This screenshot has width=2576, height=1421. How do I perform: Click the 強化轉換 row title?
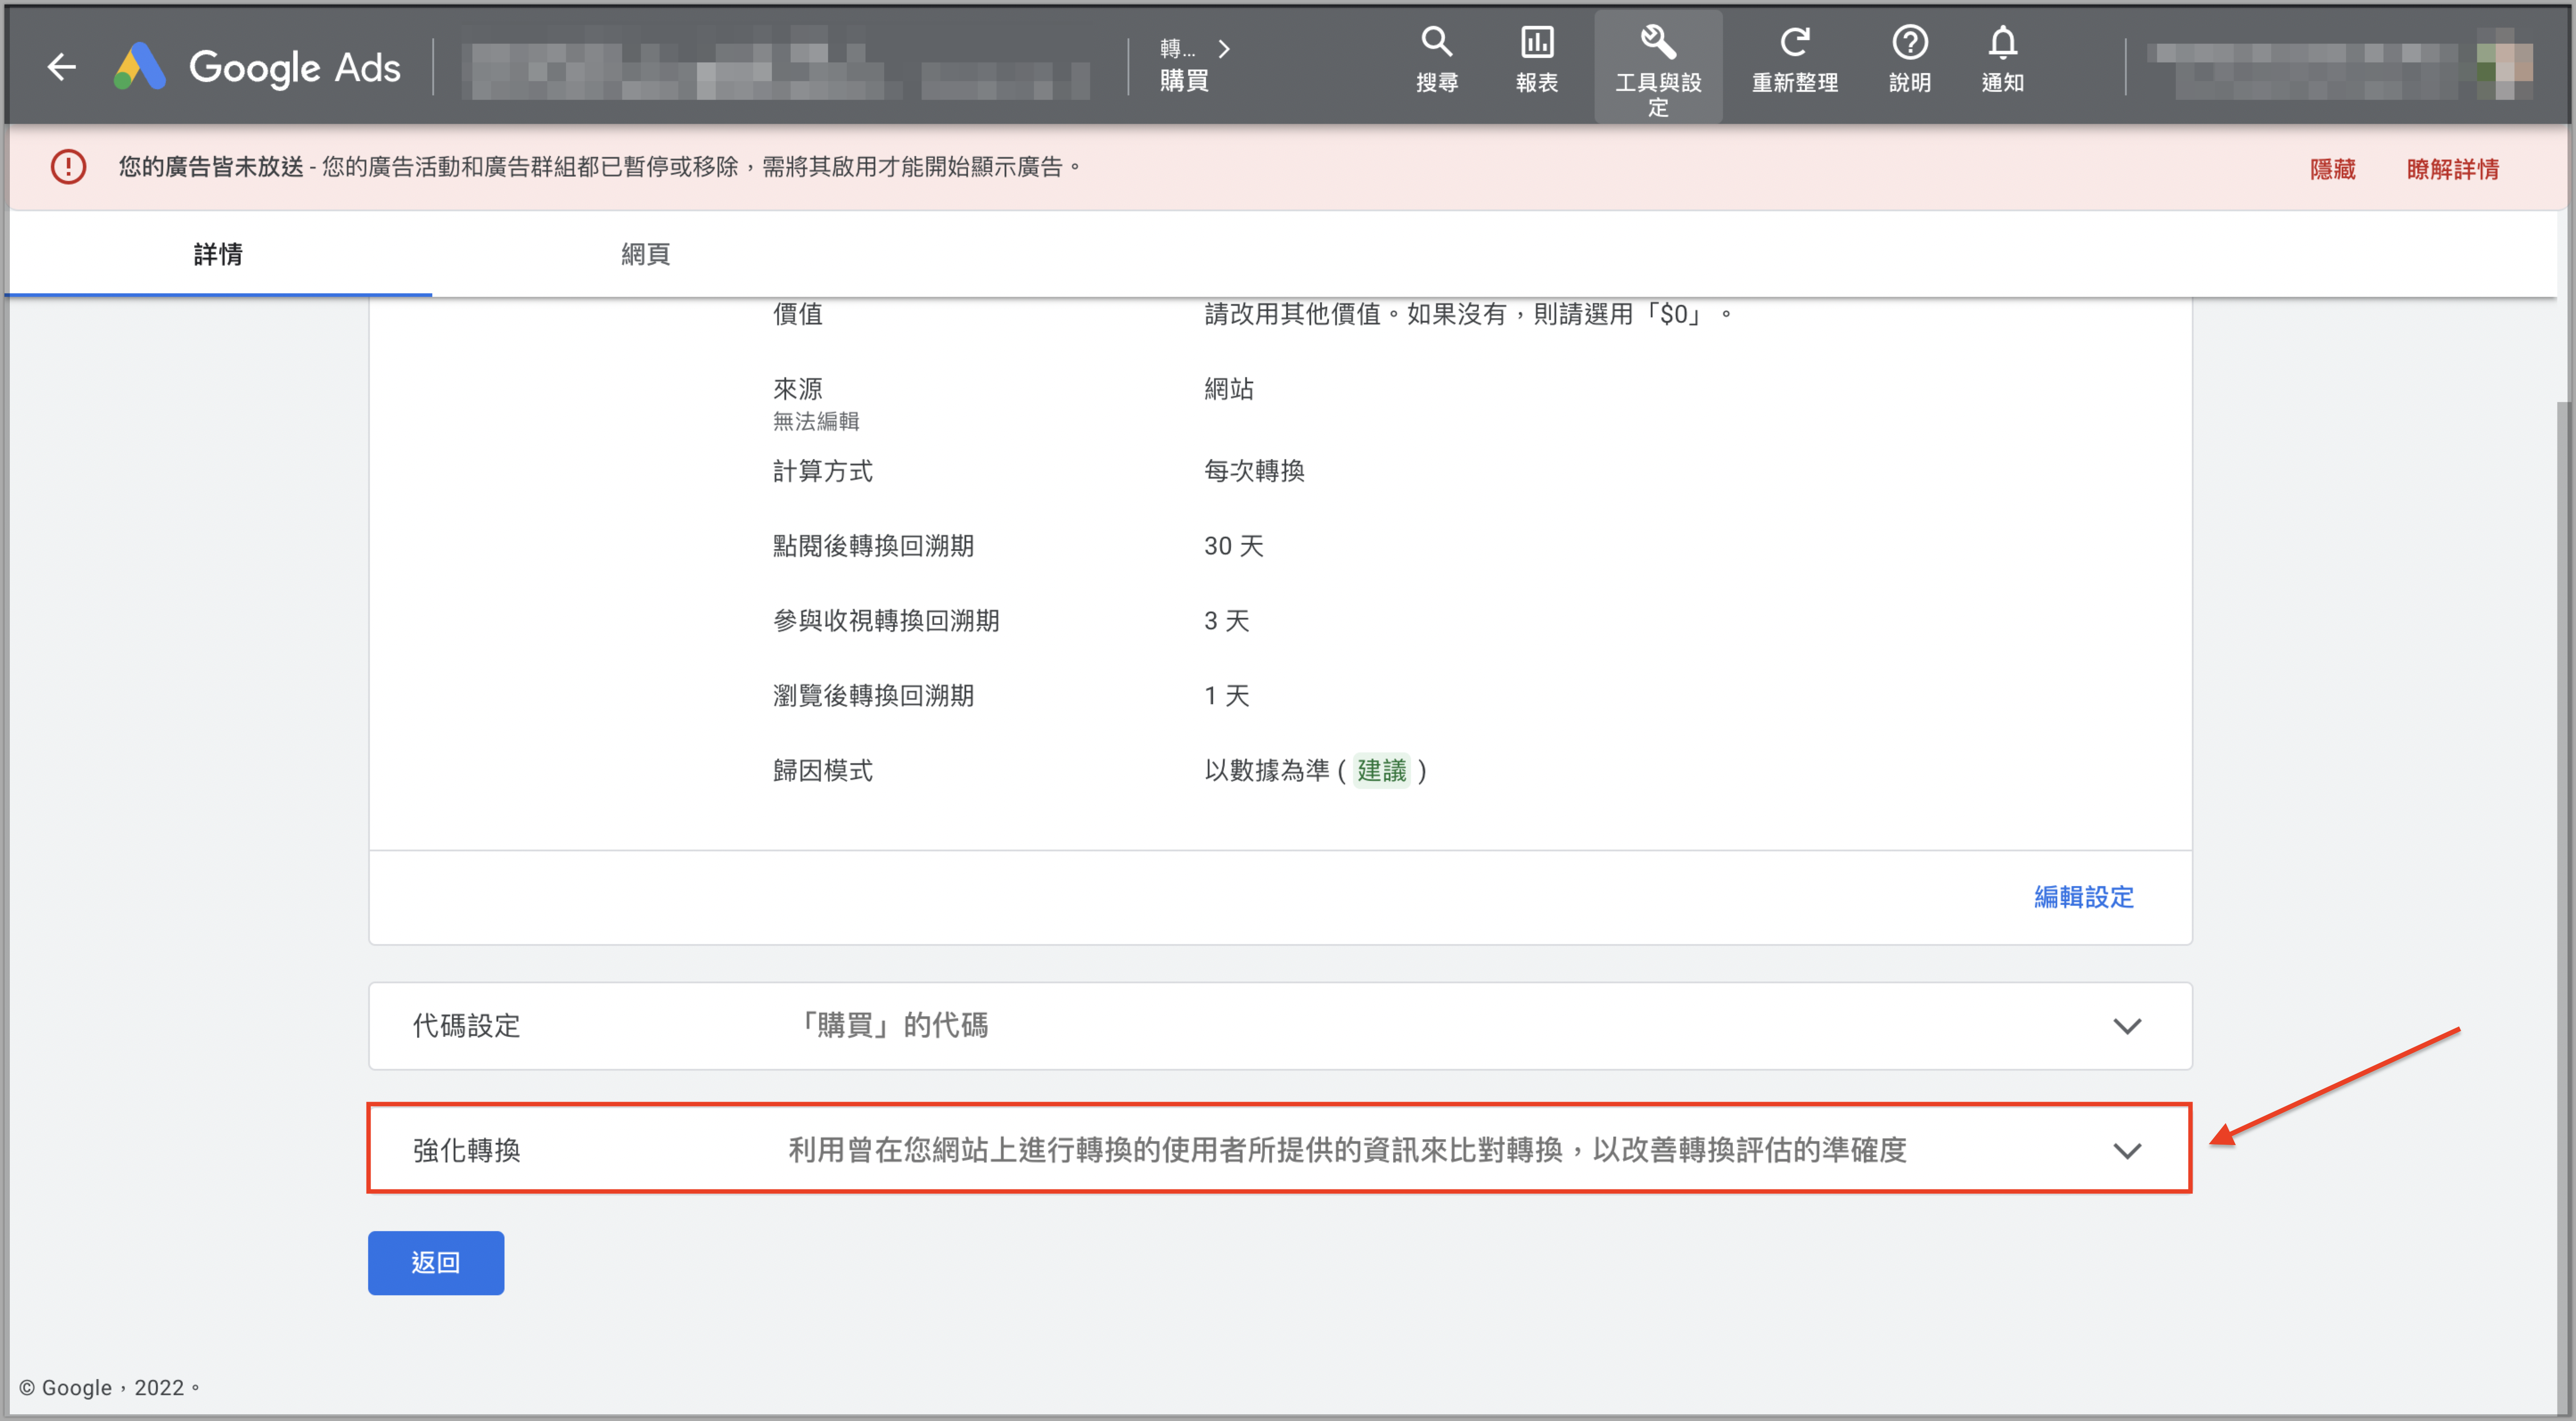click(x=466, y=1151)
